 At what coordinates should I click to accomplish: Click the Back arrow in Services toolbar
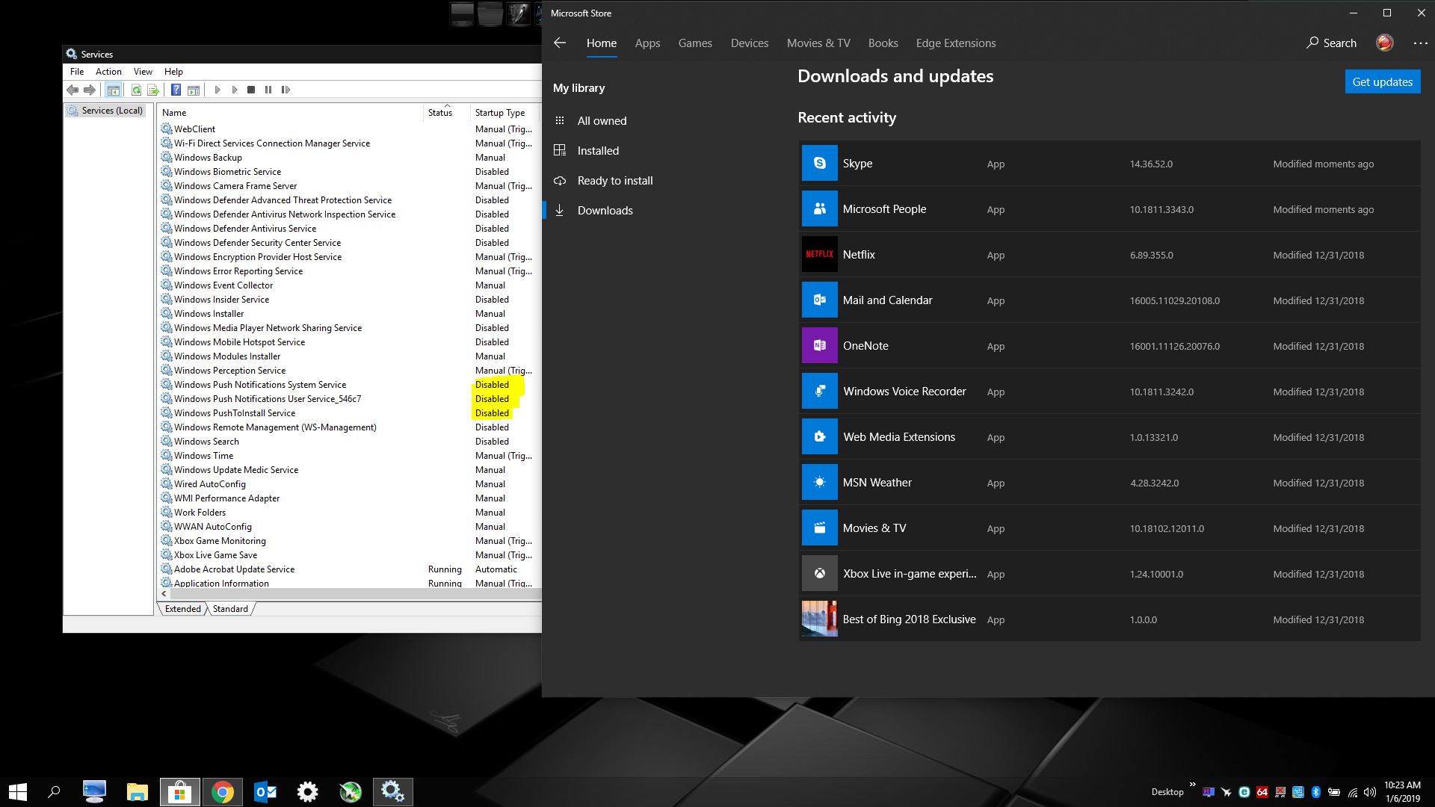pos(72,90)
